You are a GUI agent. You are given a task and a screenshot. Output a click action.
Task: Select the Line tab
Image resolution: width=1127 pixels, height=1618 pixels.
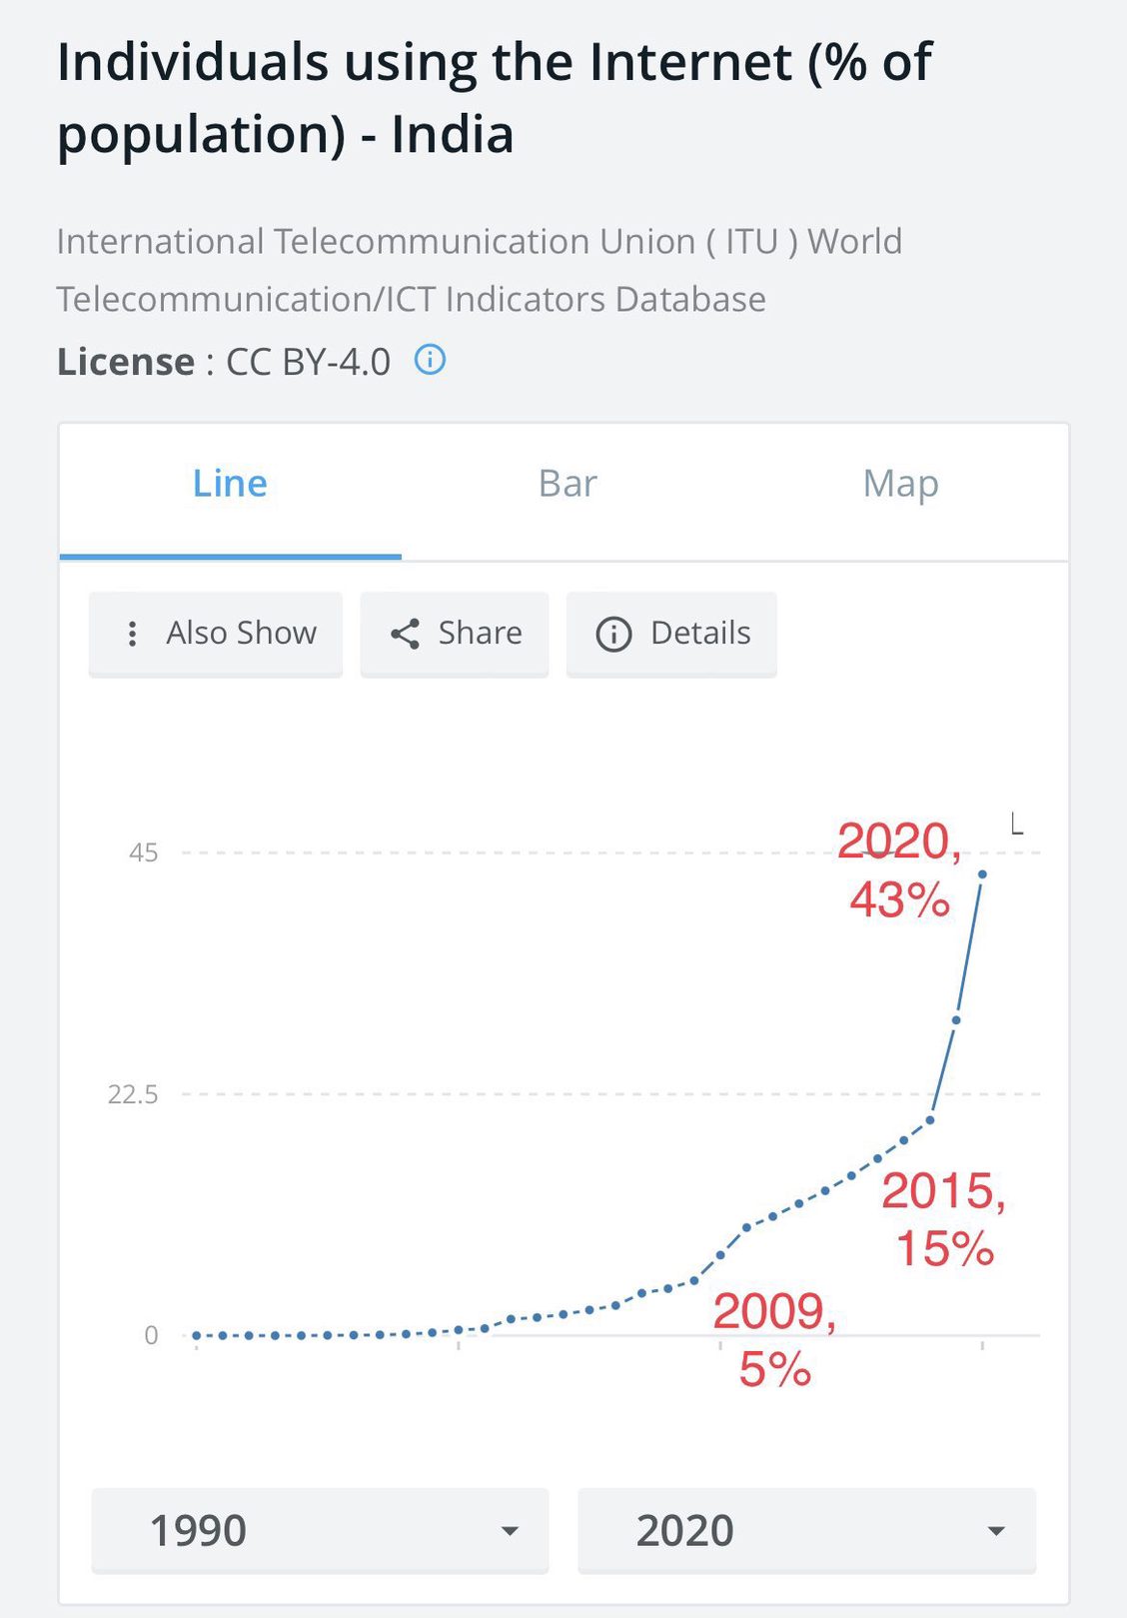click(x=230, y=484)
